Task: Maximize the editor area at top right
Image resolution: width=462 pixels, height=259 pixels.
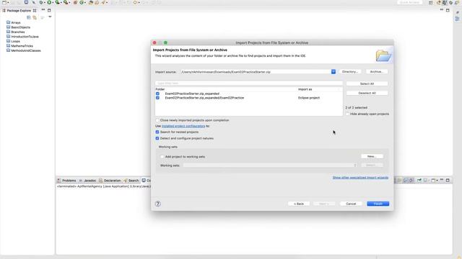Action: 448,10
